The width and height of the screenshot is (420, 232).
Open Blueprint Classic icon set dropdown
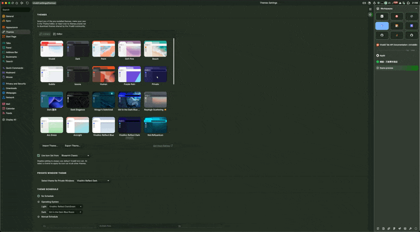(x=75, y=156)
